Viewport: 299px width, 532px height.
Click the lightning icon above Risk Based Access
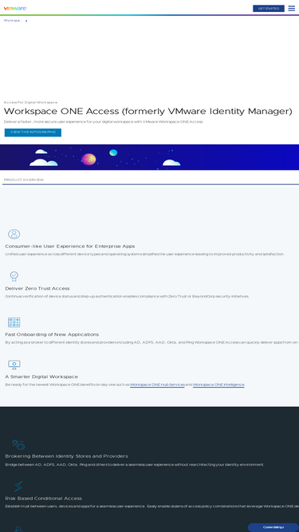click(x=18, y=487)
